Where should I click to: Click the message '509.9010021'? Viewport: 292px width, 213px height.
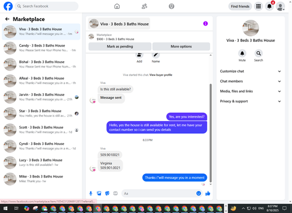(110, 155)
